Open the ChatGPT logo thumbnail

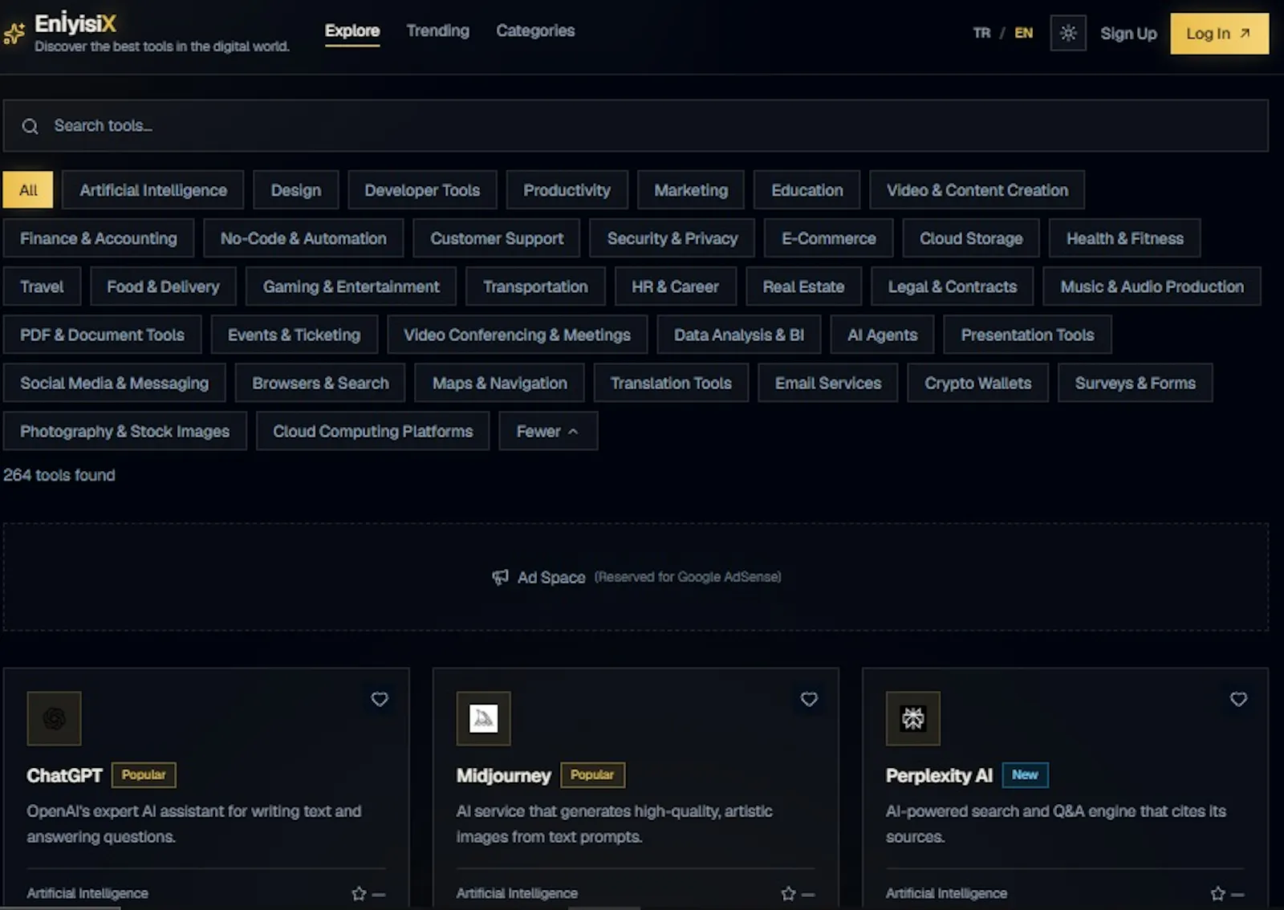coord(54,718)
